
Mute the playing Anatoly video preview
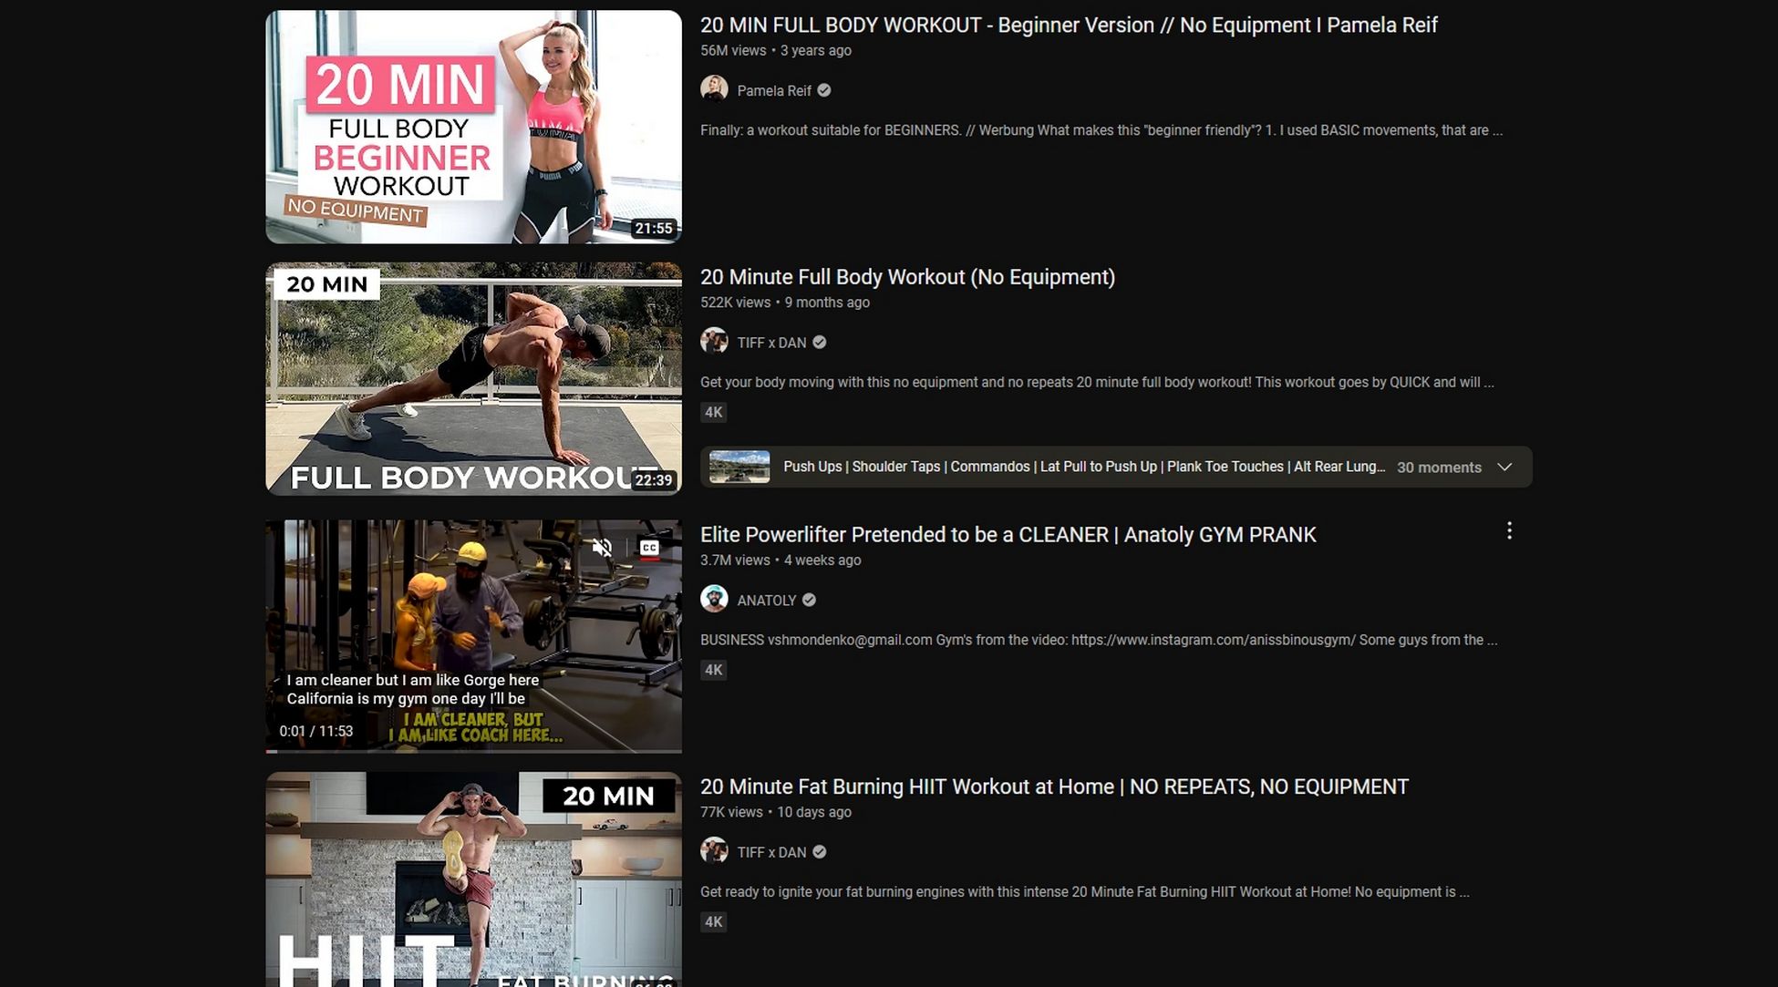click(x=602, y=547)
